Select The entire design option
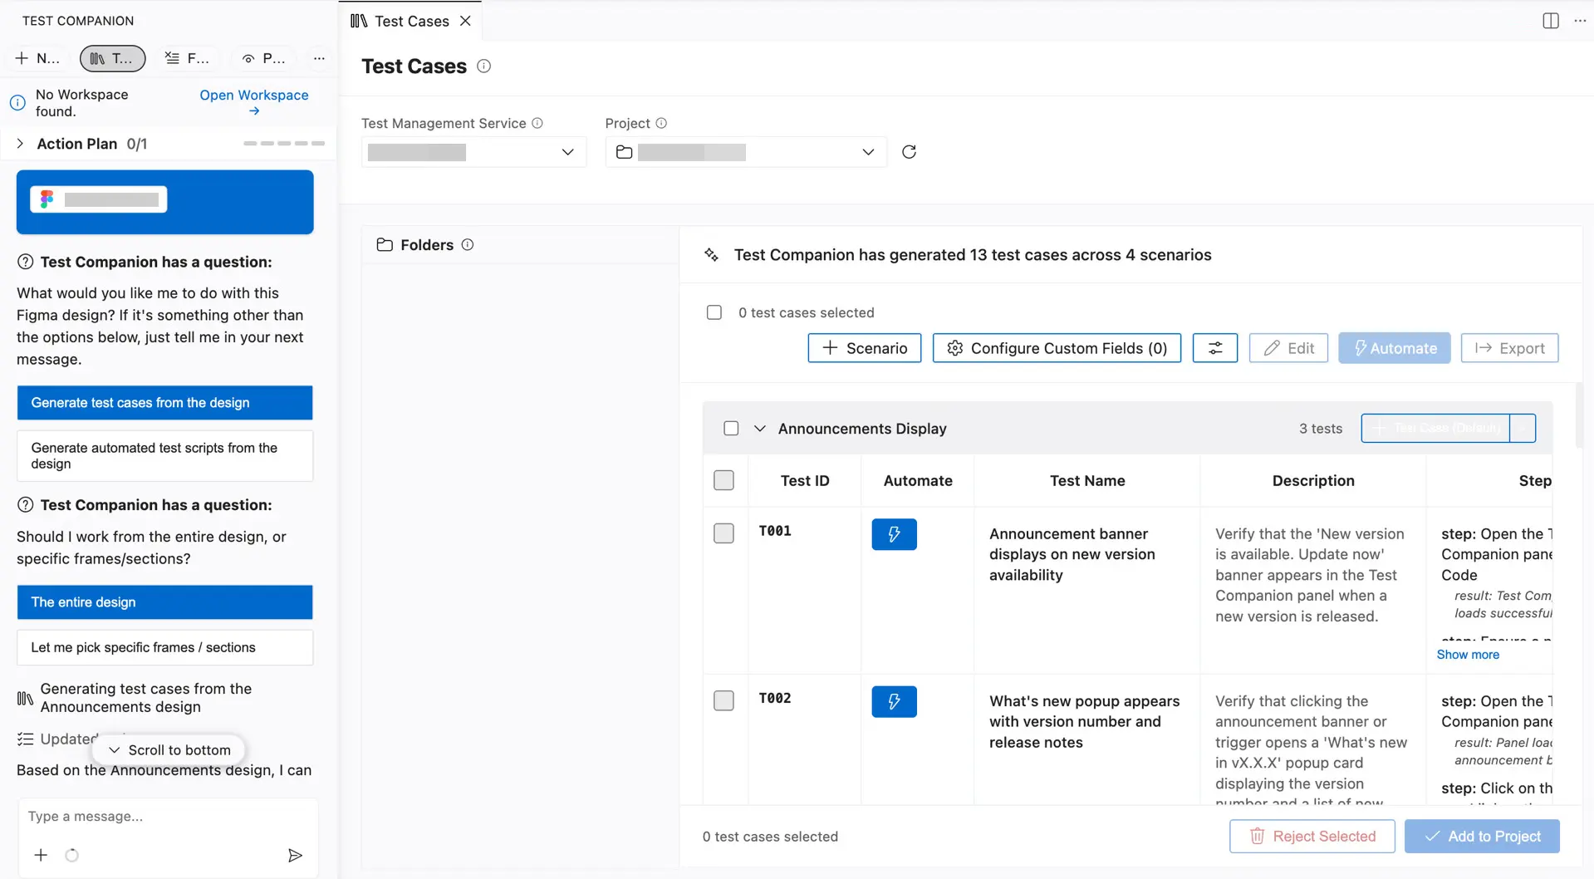 (x=165, y=602)
